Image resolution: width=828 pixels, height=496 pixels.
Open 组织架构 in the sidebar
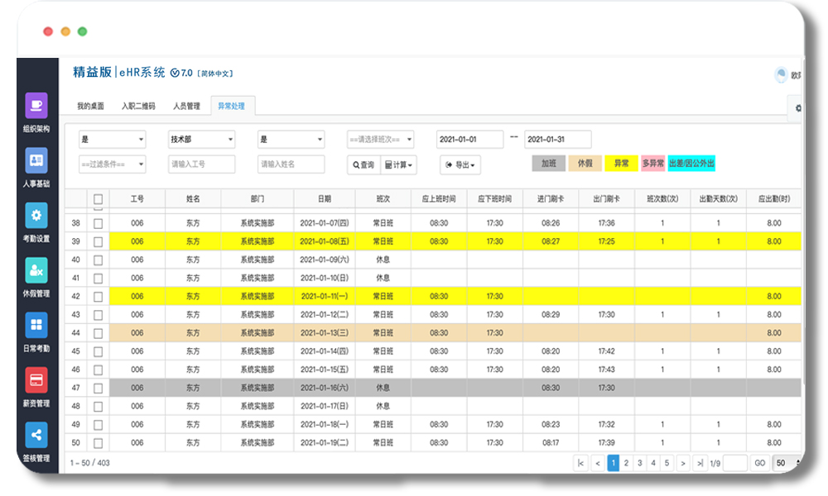[36, 106]
